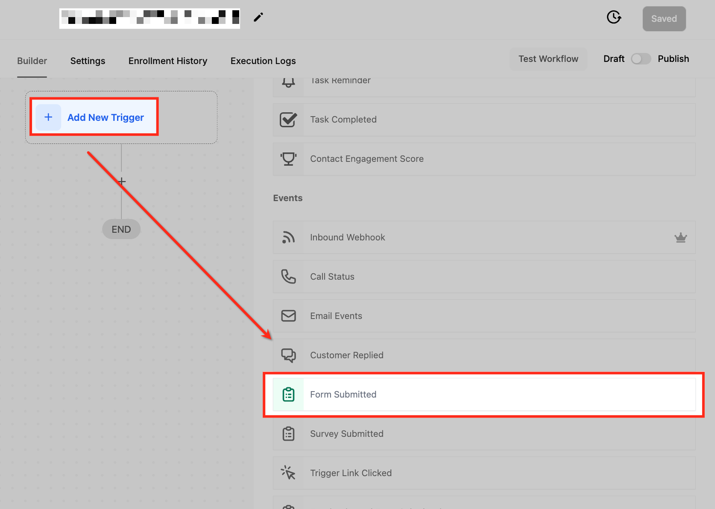Click the workflow history clock icon

pos(614,18)
